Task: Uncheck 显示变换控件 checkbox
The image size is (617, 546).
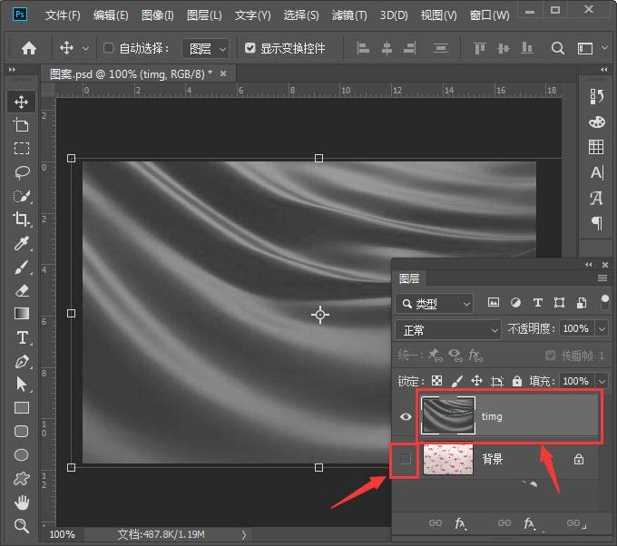Action: (250, 48)
